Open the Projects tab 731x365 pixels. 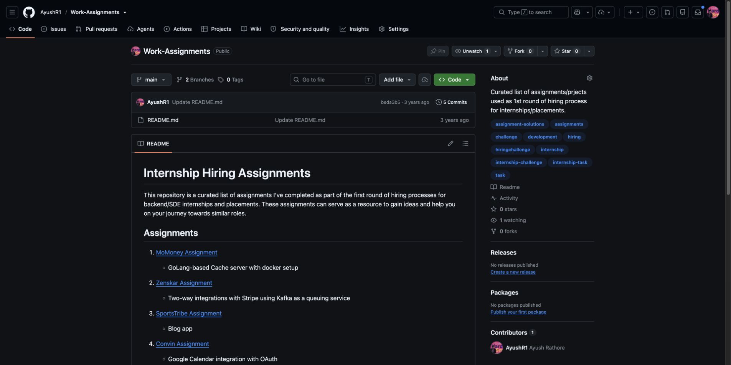216,29
